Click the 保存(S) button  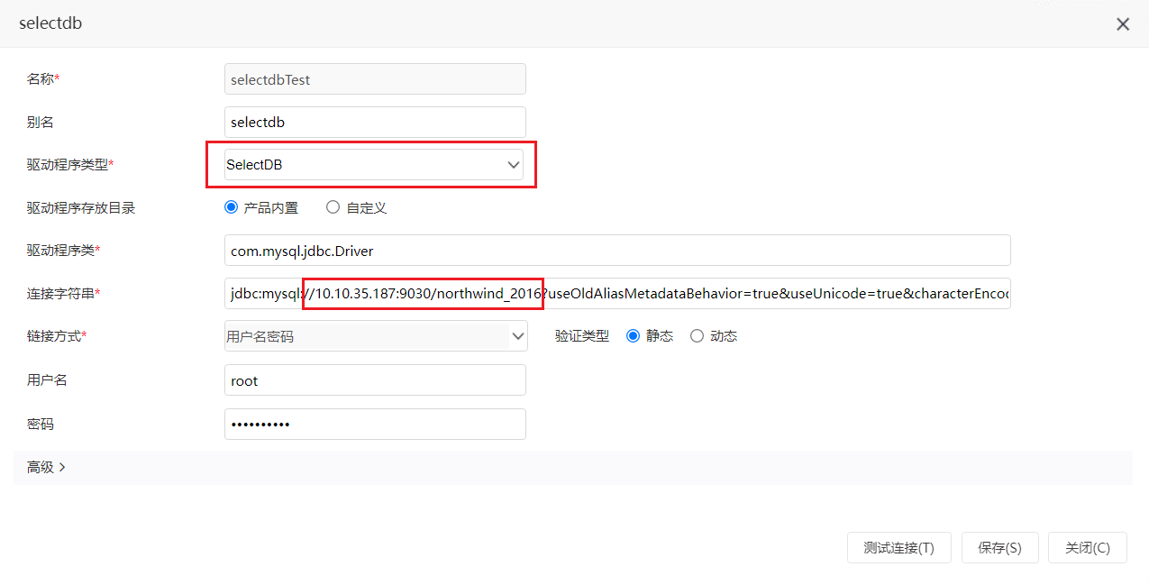click(999, 547)
